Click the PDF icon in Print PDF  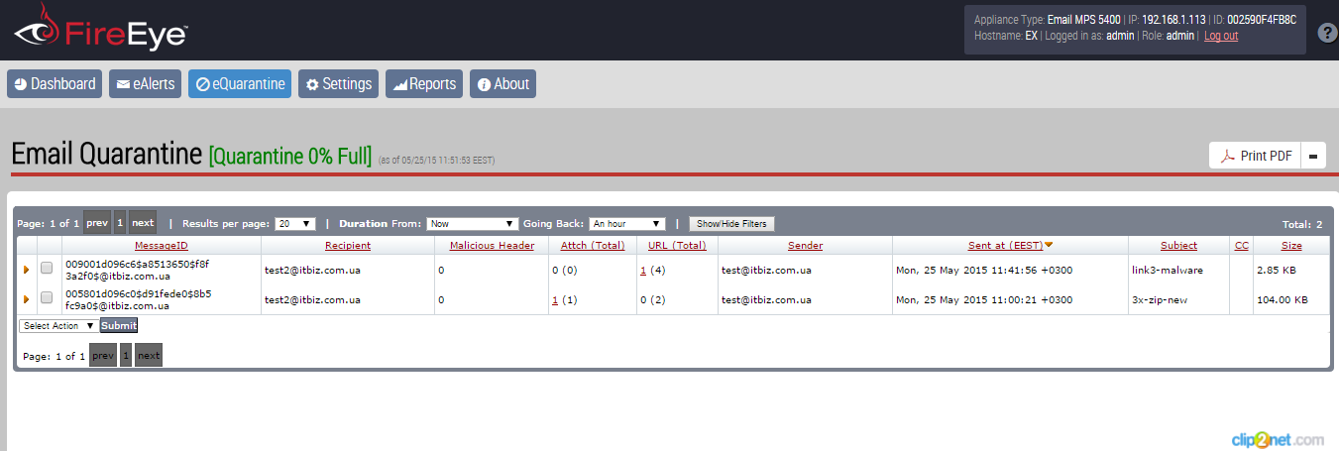point(1227,156)
